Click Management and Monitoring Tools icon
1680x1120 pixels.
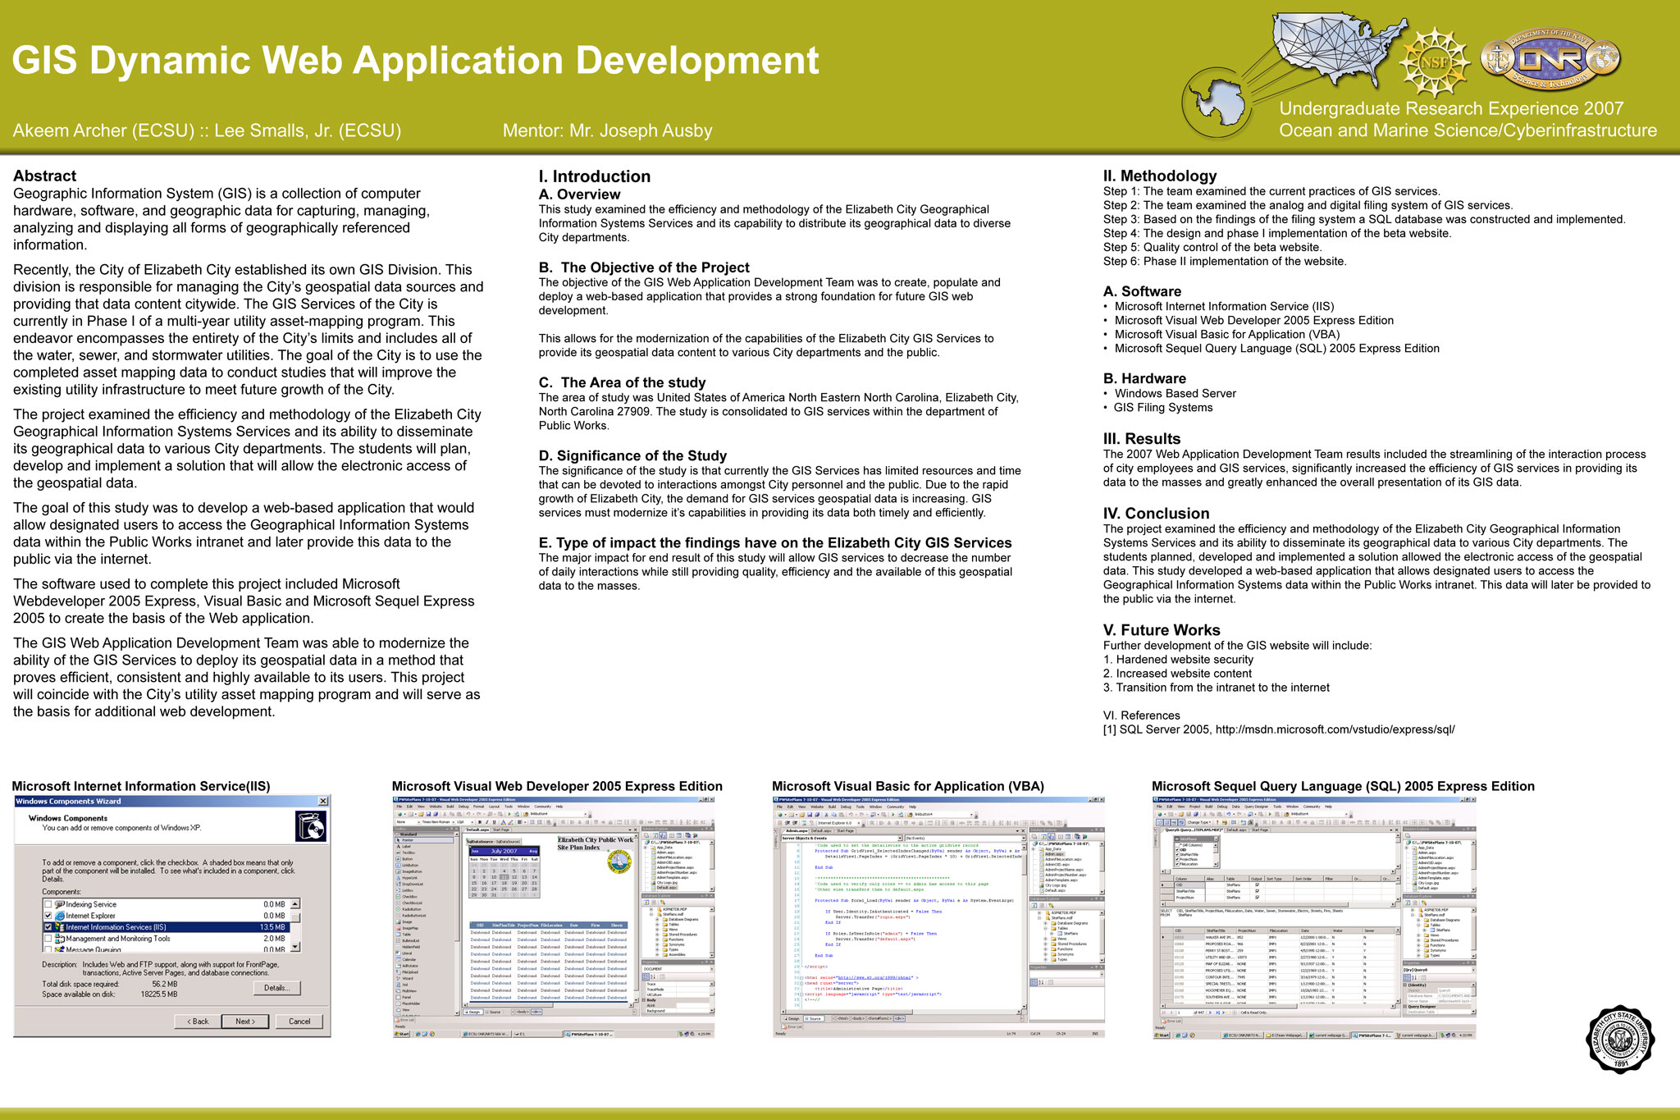point(60,939)
